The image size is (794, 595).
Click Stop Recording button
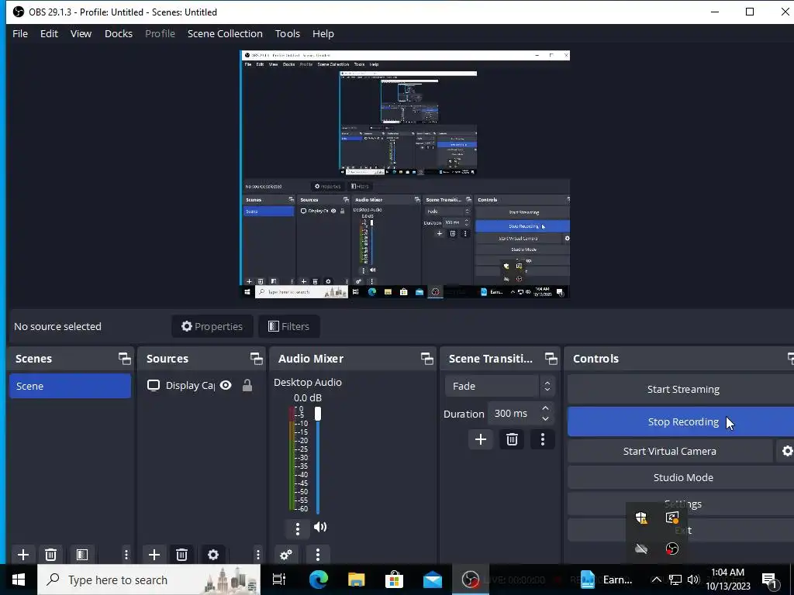(682, 421)
